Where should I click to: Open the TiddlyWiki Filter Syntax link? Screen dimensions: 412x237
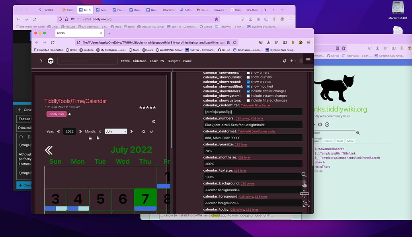(256, 106)
